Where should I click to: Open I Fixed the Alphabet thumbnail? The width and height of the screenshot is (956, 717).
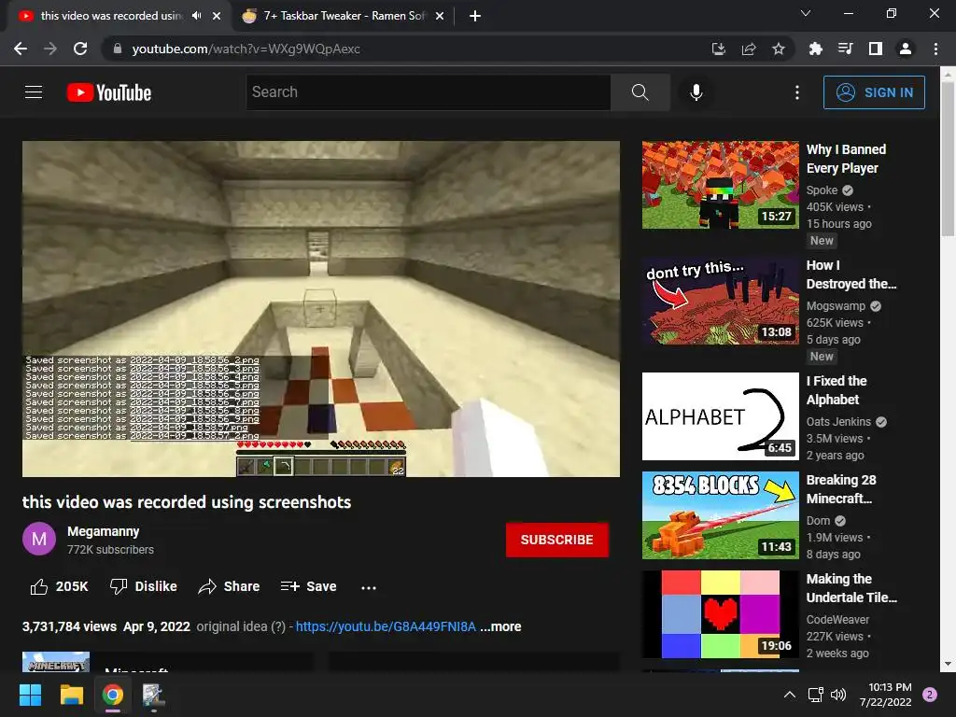pyautogui.click(x=720, y=416)
